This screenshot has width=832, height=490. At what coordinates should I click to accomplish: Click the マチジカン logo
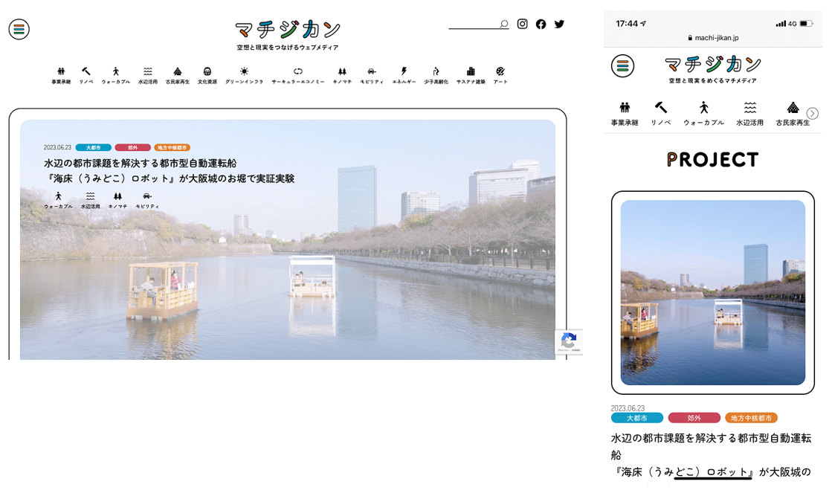coord(288,28)
